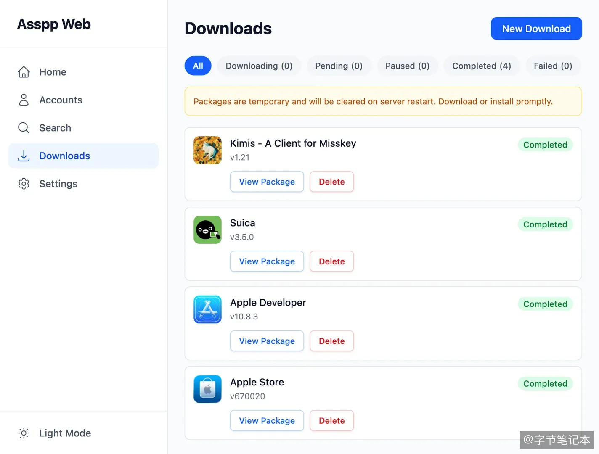Start a New Download
This screenshot has height=454, width=599.
tap(536, 29)
